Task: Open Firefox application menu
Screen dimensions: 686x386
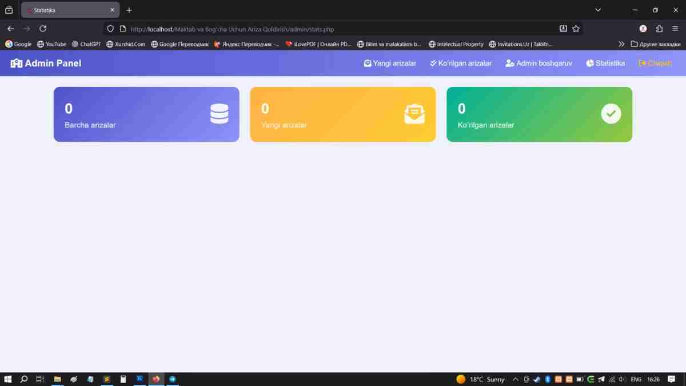Action: pos(675,28)
